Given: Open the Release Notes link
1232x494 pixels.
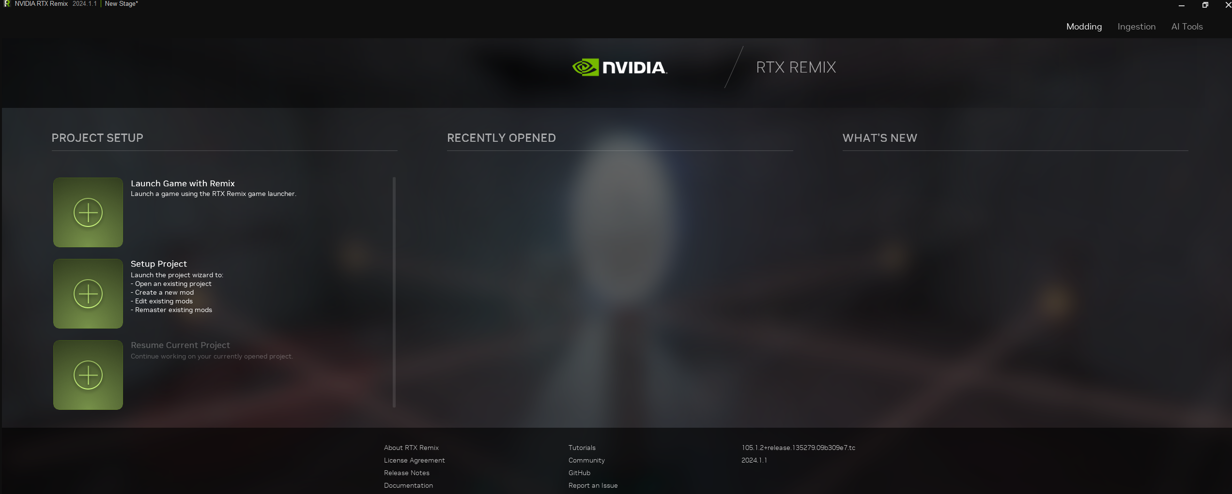Looking at the screenshot, I should pos(406,473).
